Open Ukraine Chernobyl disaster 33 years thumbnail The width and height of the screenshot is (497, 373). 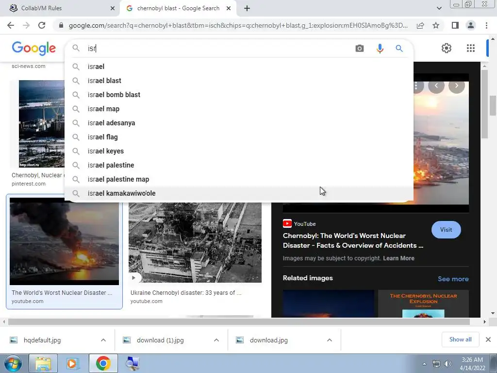point(195,242)
